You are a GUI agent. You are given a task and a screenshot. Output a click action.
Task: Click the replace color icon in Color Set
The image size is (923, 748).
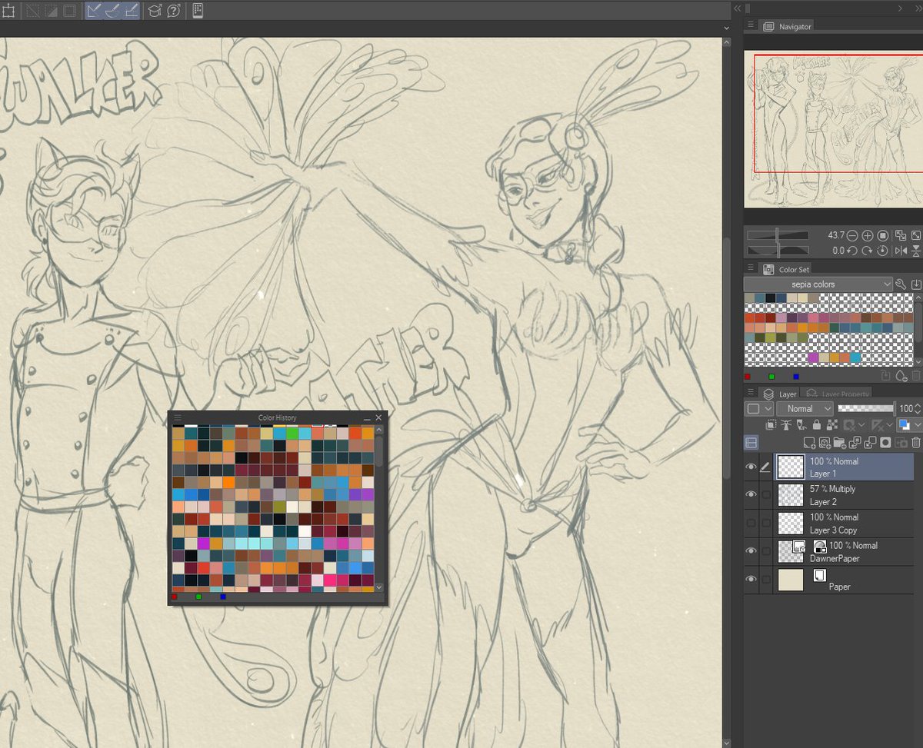885,376
